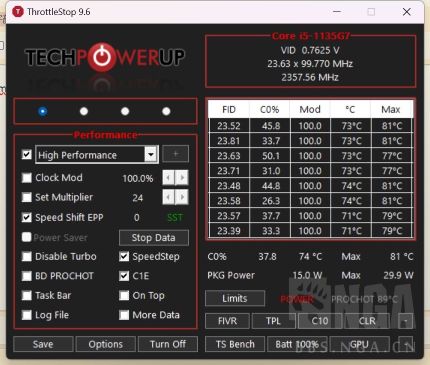
Task: Select the second profile radio button
Action: tap(84, 111)
